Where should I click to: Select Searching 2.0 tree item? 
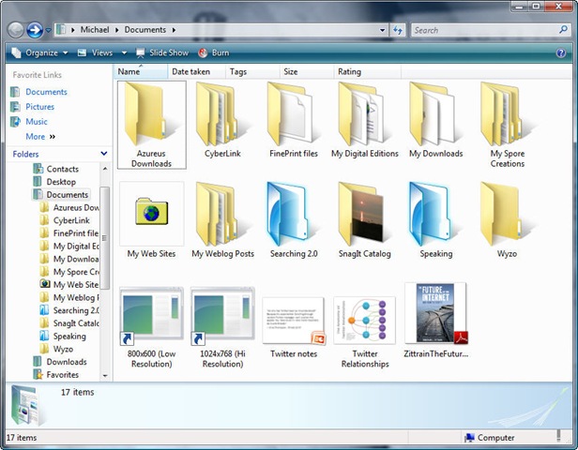(69, 310)
